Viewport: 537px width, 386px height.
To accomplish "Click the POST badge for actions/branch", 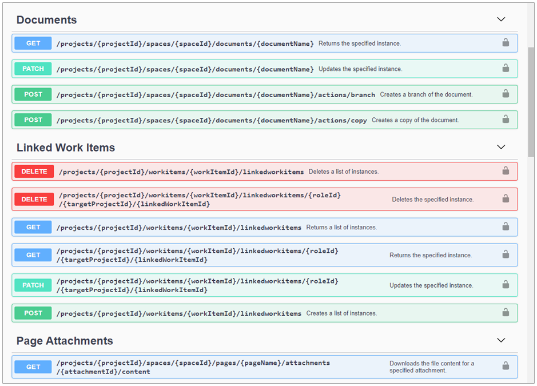I will pos(33,94).
